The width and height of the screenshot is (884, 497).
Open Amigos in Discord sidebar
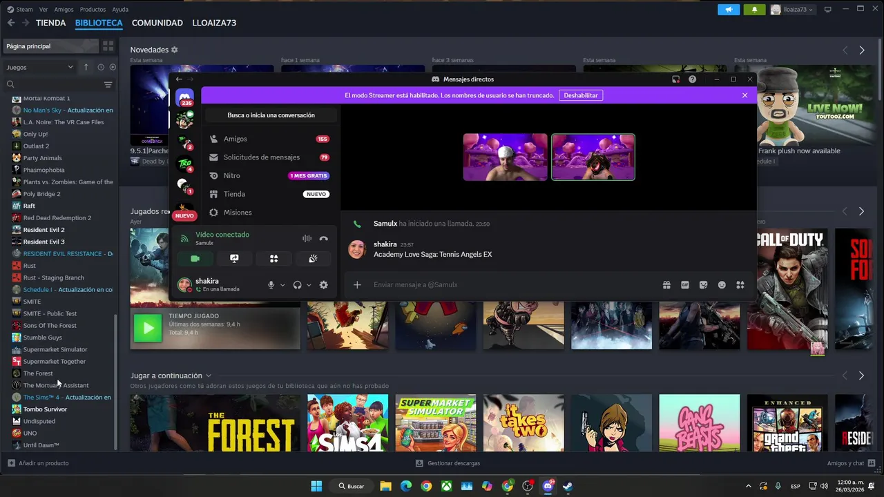point(269,139)
